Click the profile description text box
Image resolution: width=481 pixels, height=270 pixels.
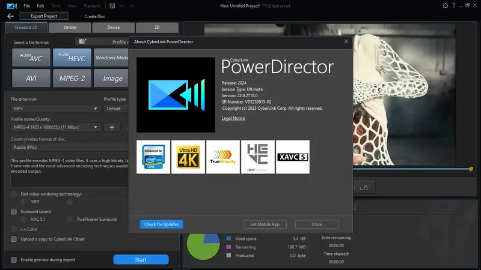tap(69, 171)
